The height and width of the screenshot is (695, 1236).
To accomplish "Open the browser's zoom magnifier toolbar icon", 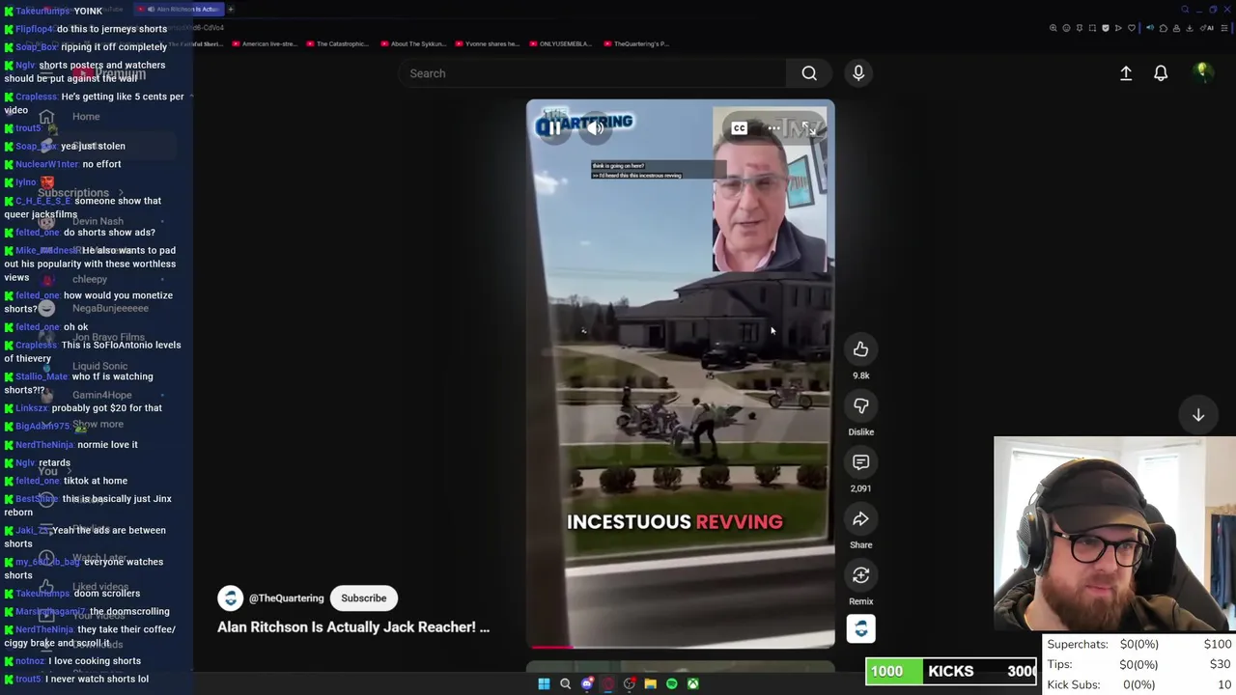I will pyautogui.click(x=1053, y=28).
